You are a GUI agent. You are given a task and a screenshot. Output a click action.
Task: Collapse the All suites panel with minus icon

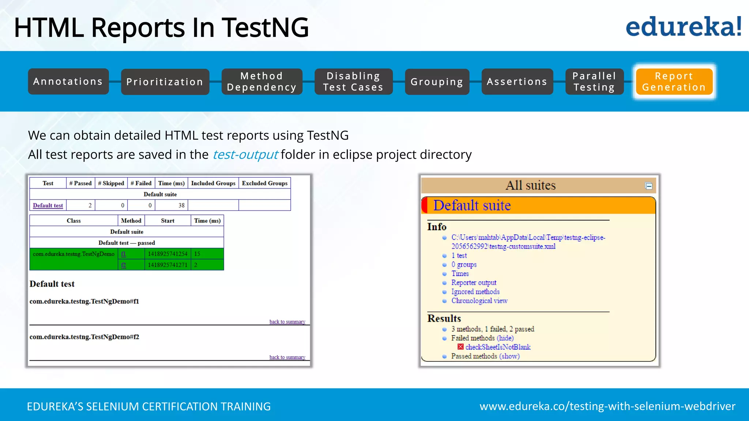649,186
